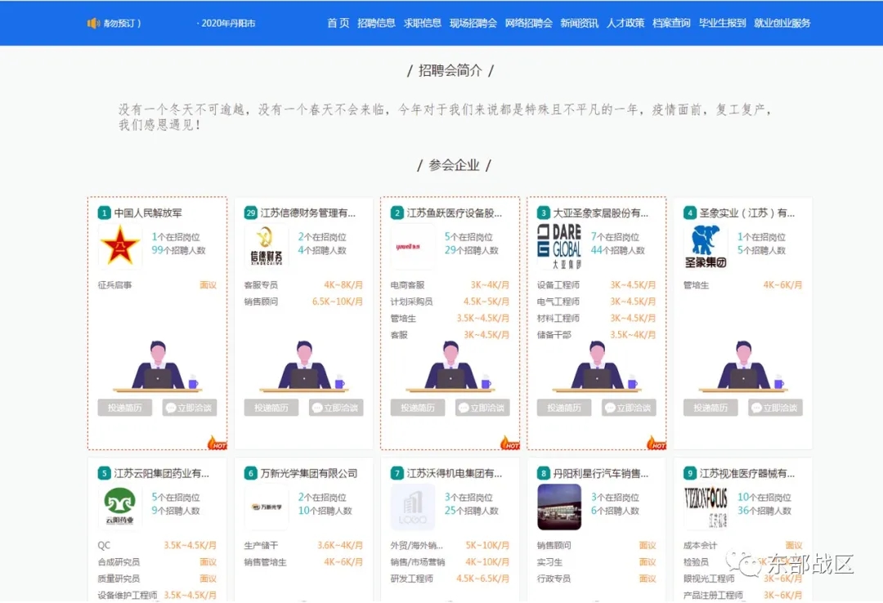Screen dimensions: 883x603
Task: Open the 网络招聘会 nav menu item
Action: tap(528, 23)
